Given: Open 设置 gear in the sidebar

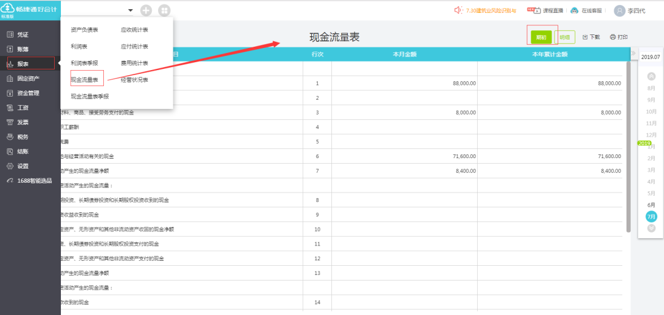Looking at the screenshot, I should 10,166.
